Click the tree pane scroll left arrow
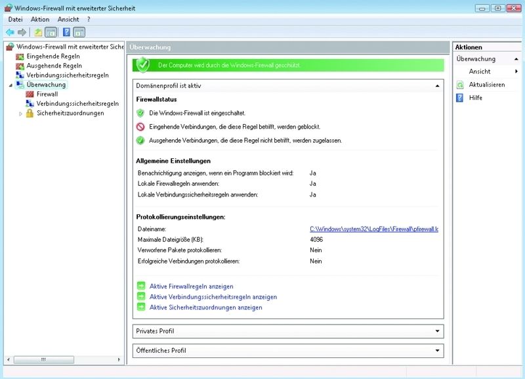This screenshot has width=525, height=379. tap(9, 359)
